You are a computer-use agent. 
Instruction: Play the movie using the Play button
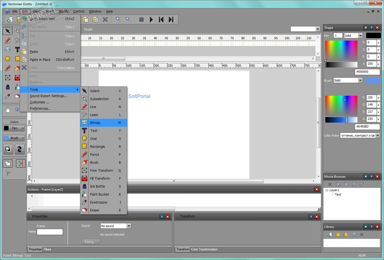(x=151, y=19)
